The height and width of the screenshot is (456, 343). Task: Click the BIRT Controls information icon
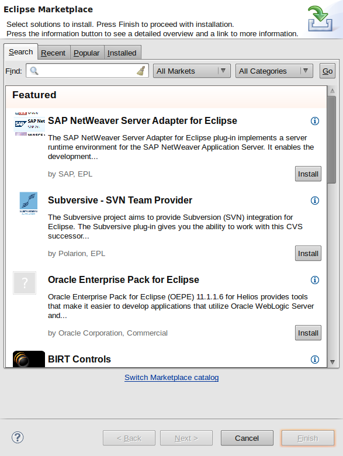pos(315,360)
